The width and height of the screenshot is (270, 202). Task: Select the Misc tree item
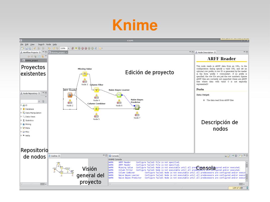click(27, 132)
